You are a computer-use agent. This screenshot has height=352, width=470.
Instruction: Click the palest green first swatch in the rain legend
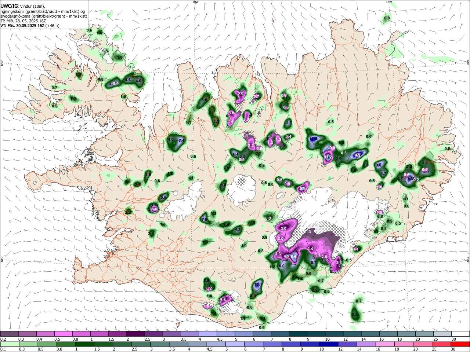(x=9, y=344)
